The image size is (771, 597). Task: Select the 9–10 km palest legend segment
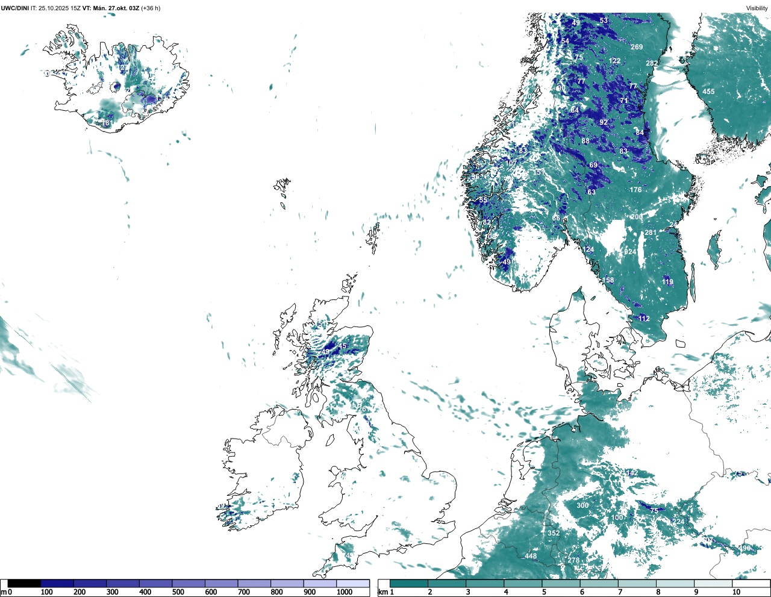point(713,583)
